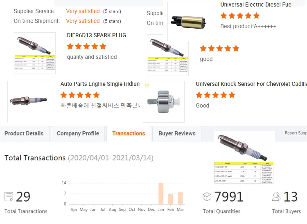Screen dimensions: 307x224
Task: Click the Total Quantities box icon
Action: (x=207, y=197)
